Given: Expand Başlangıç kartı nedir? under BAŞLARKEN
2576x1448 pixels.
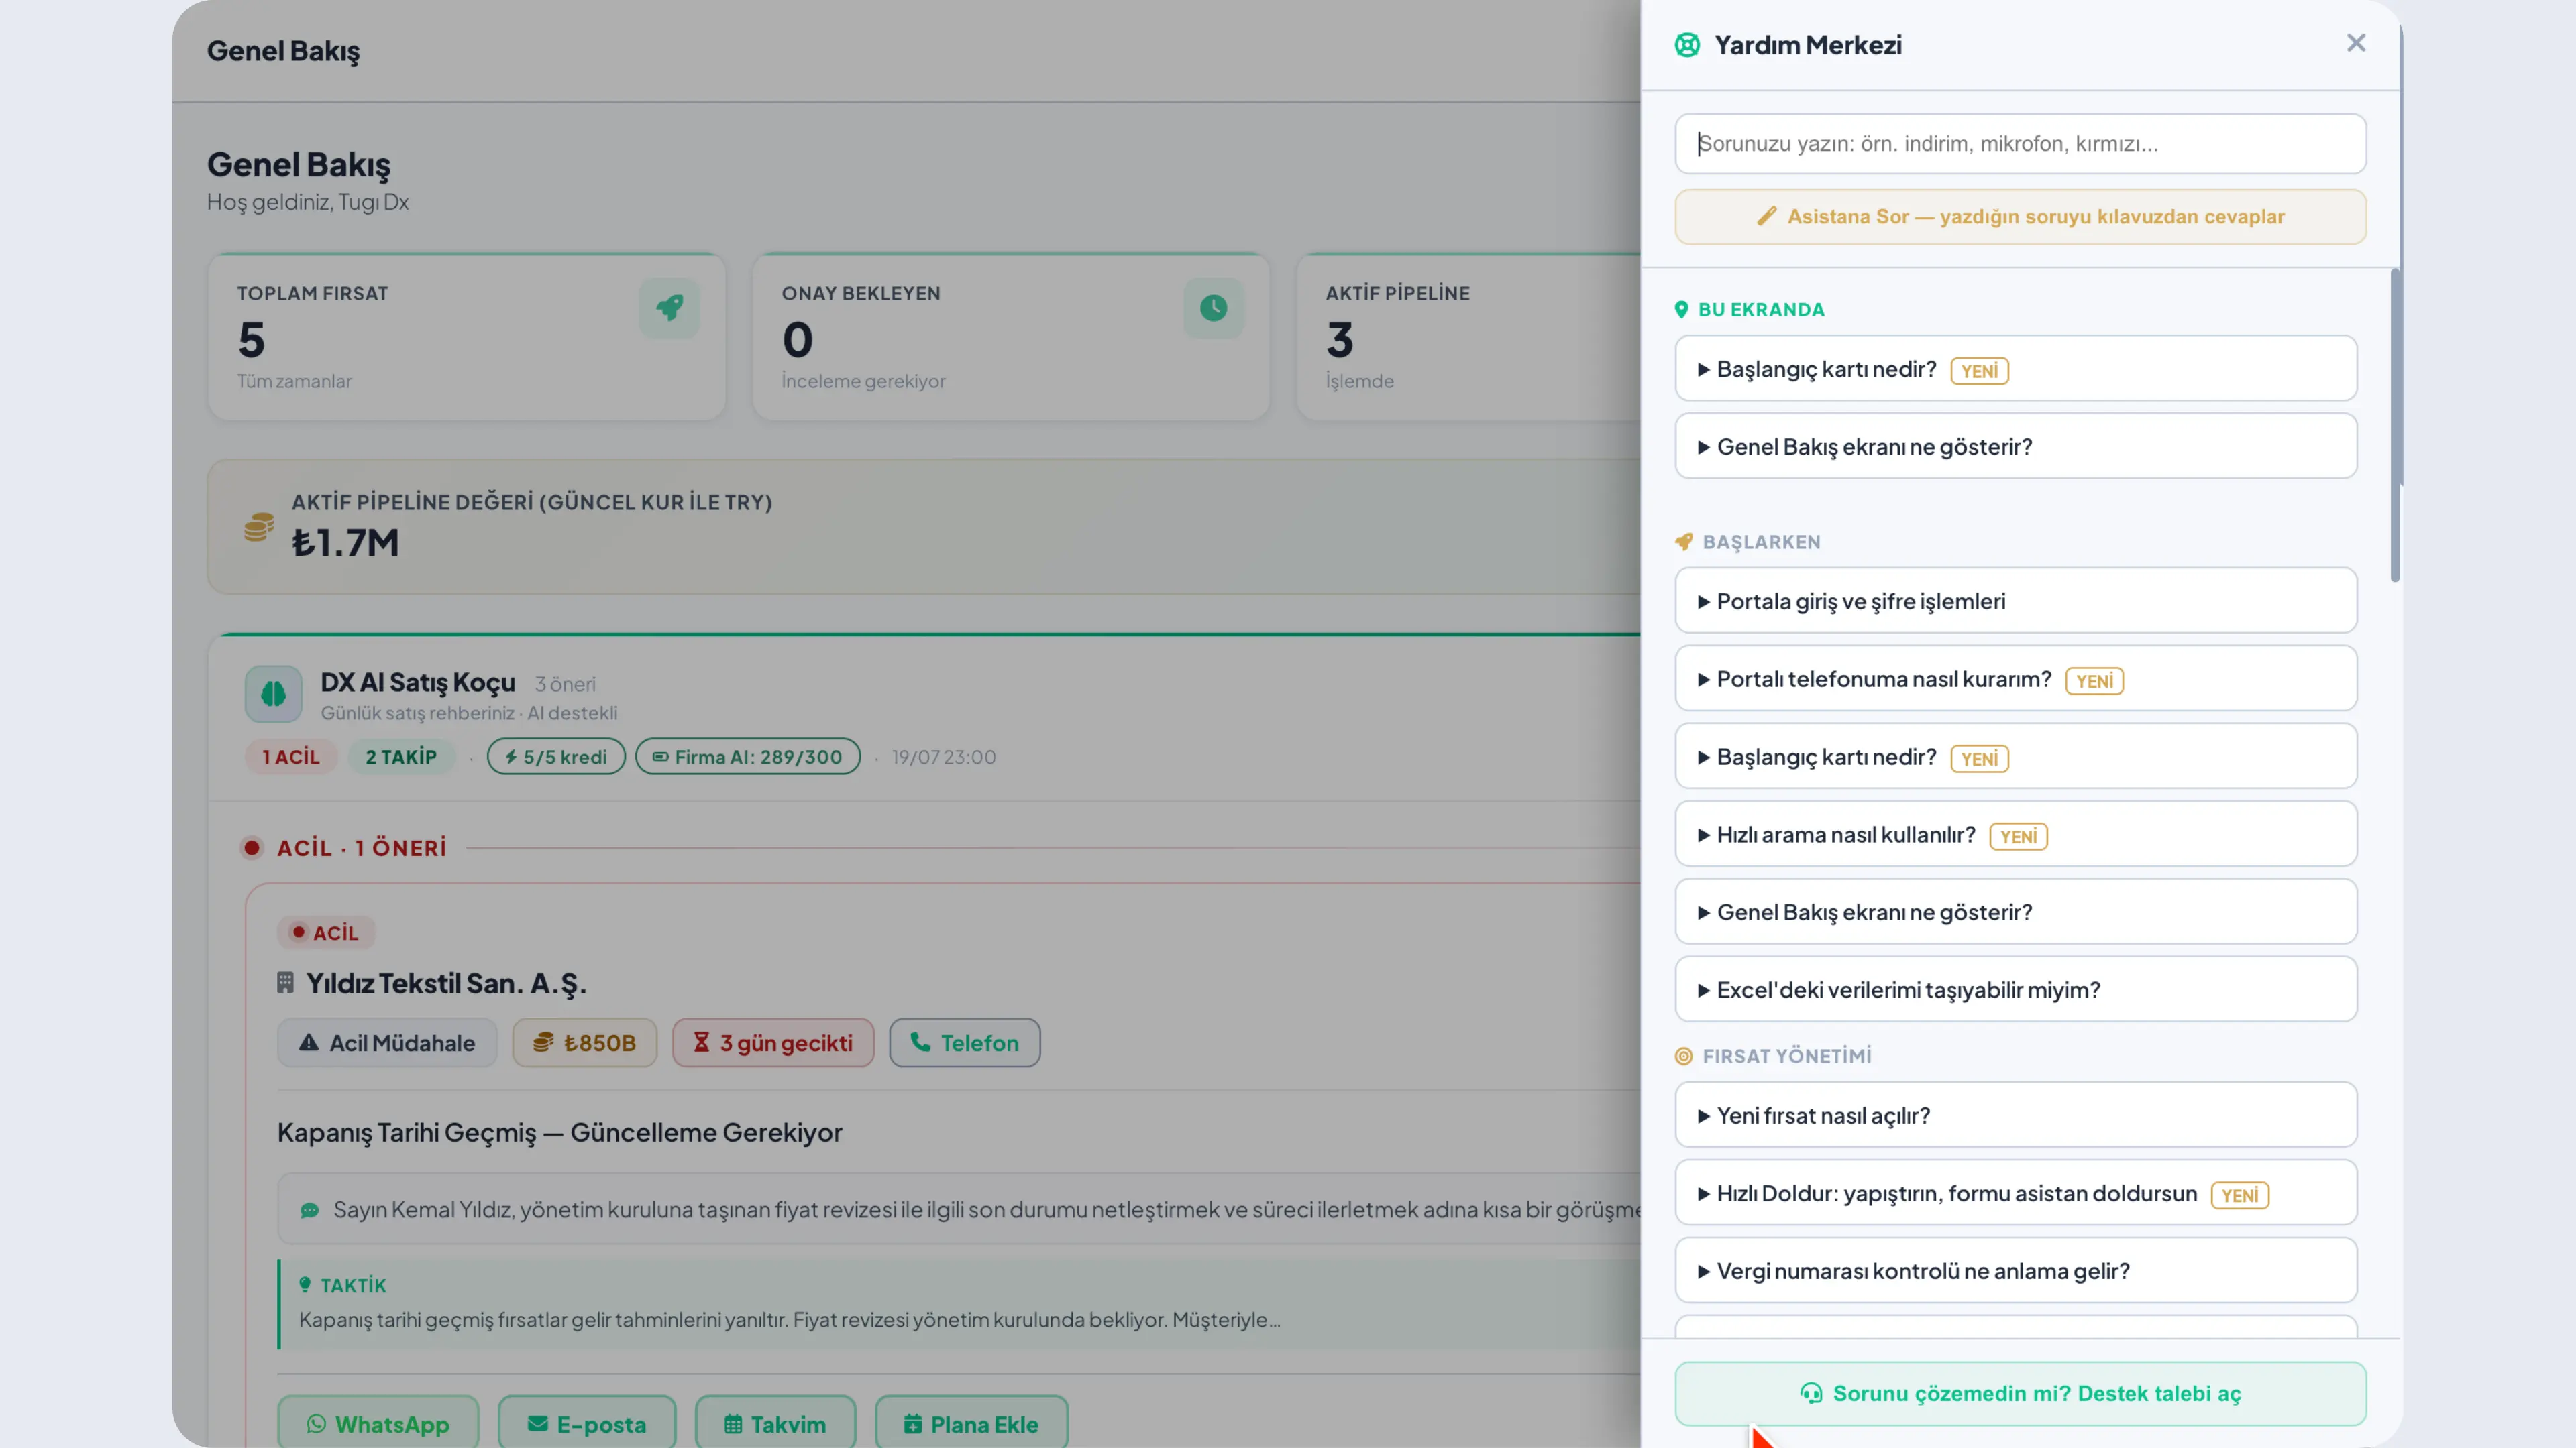Looking at the screenshot, I should point(2016,756).
